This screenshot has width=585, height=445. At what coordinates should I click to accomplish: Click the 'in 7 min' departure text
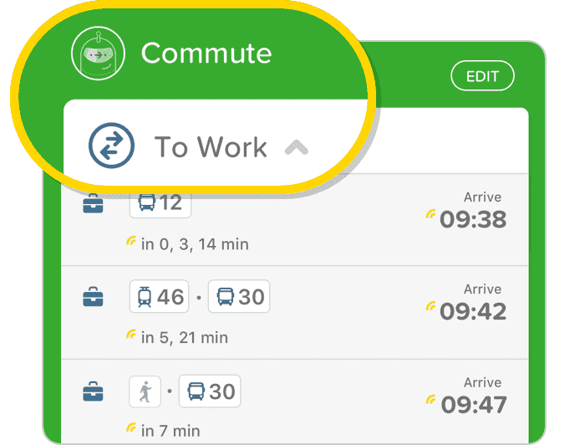(x=170, y=431)
